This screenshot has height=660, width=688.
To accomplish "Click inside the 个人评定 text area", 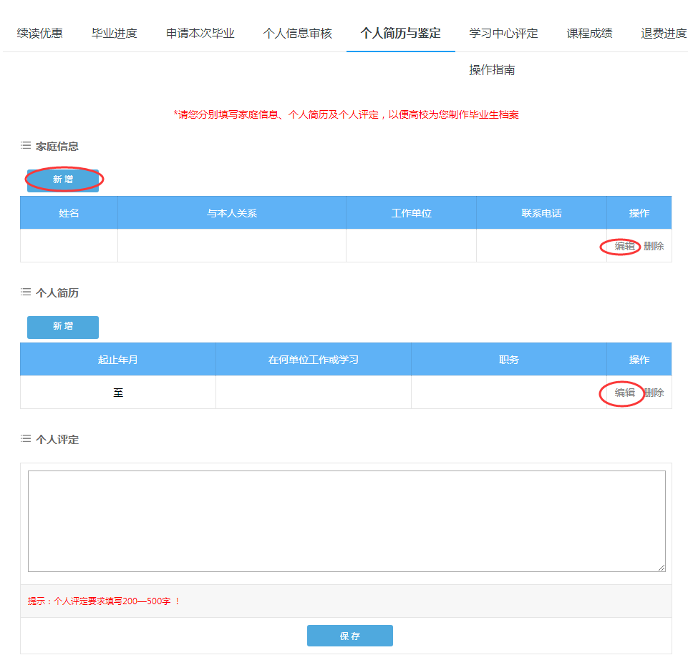I will point(347,521).
